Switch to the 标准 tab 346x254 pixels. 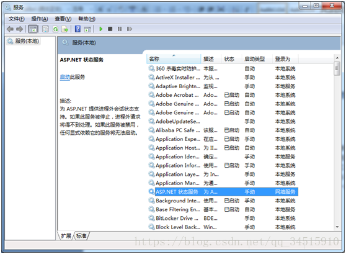coord(81,236)
